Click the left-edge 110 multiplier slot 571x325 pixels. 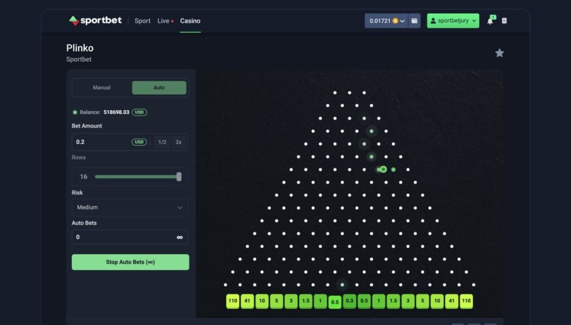[x=233, y=301]
